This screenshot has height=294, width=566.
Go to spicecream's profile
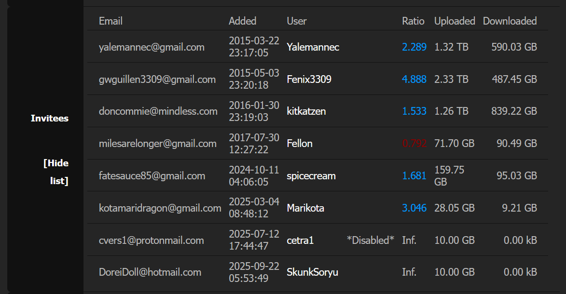pyautogui.click(x=311, y=176)
